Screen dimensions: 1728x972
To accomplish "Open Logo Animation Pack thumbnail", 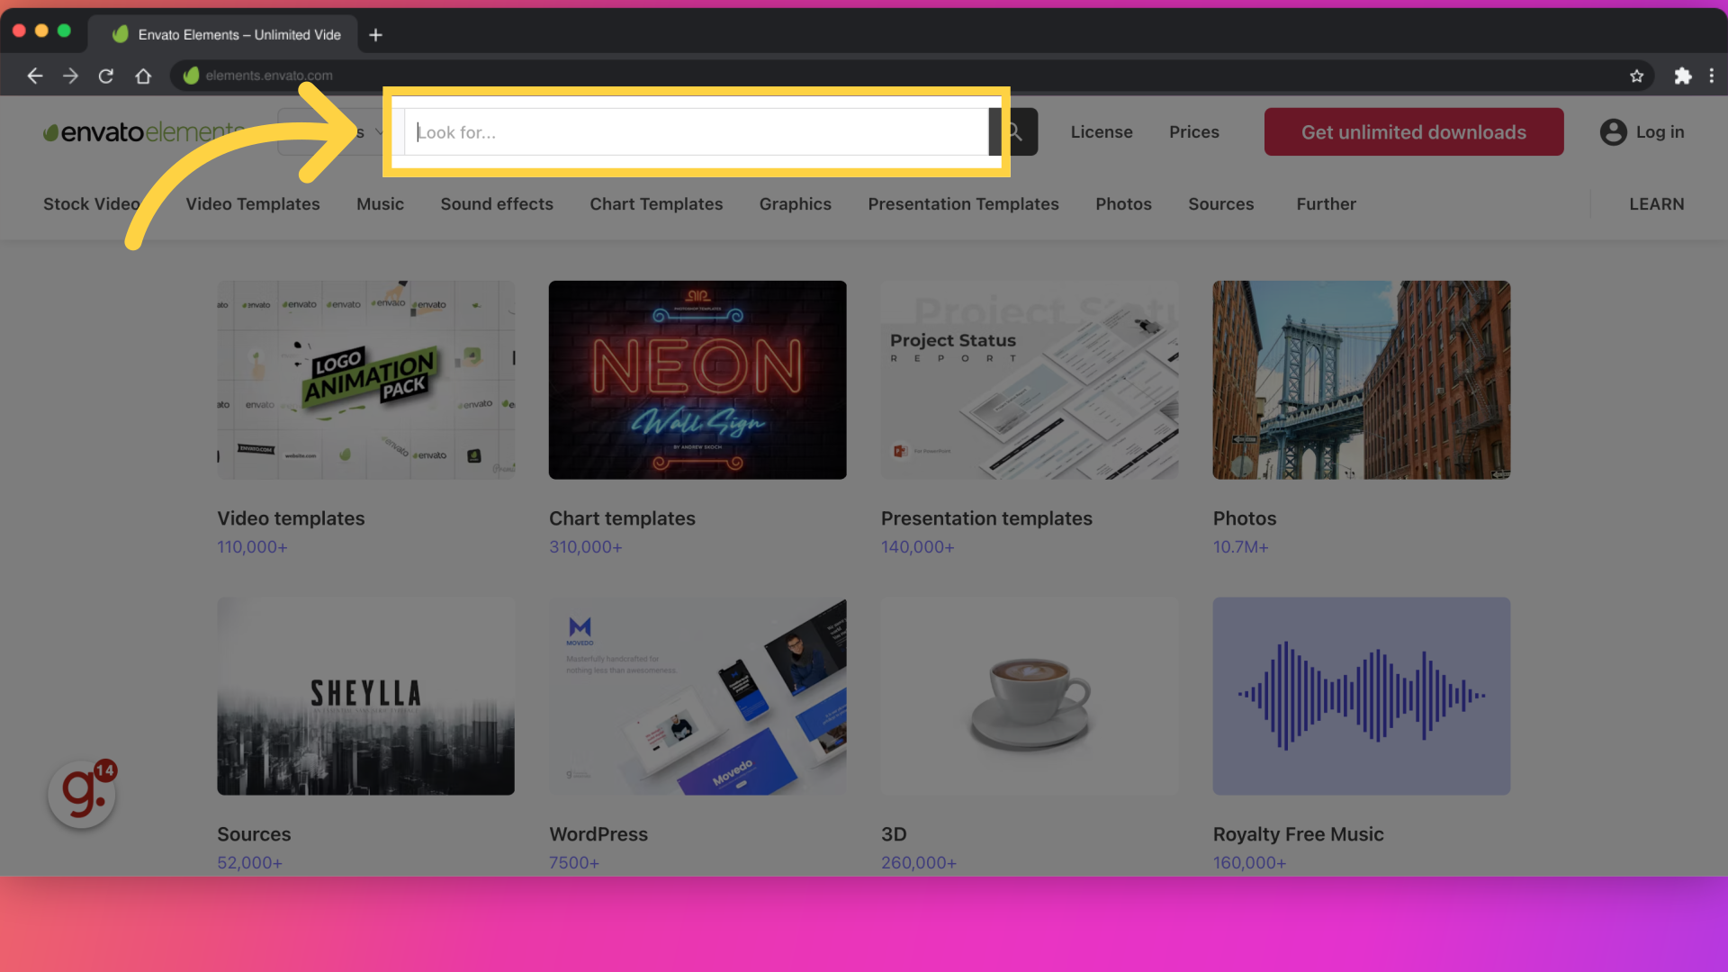I will pyautogui.click(x=365, y=380).
